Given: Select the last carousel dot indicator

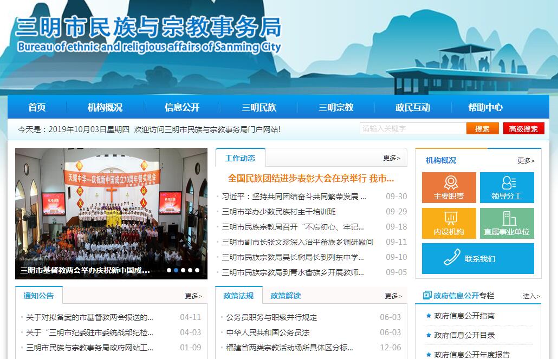Looking at the screenshot, I should pyautogui.click(x=197, y=270).
